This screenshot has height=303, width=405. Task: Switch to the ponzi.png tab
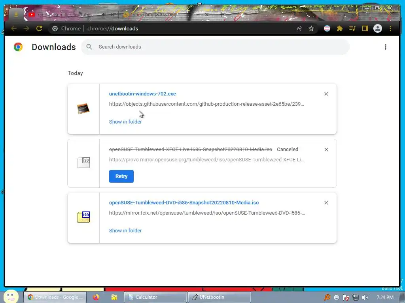click(154, 15)
